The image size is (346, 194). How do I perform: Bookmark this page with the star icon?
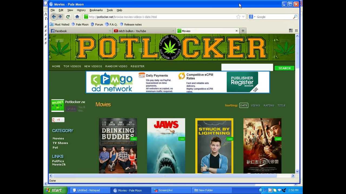tap(238, 17)
